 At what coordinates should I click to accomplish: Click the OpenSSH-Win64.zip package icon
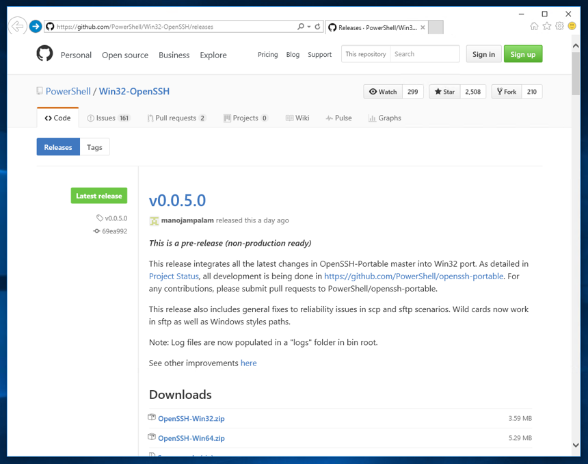point(152,437)
